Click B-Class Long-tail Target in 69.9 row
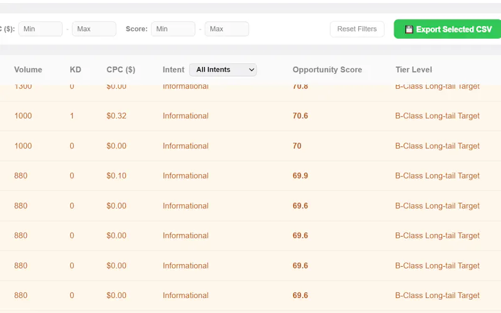Image resolution: width=501 pixels, height=313 pixels. 437,176
